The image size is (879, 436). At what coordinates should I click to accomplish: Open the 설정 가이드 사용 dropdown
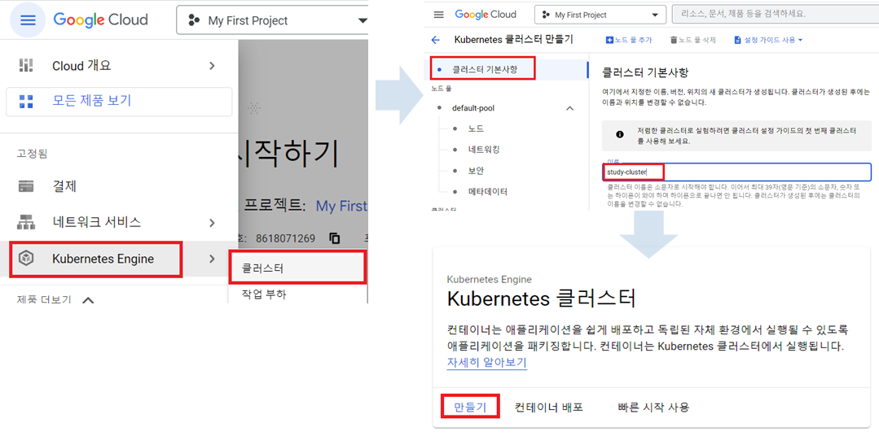pos(768,41)
